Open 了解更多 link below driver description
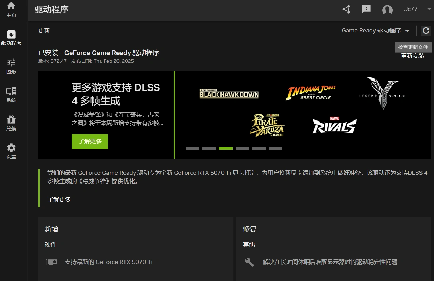Image resolution: width=434 pixels, height=281 pixels. coord(59,200)
